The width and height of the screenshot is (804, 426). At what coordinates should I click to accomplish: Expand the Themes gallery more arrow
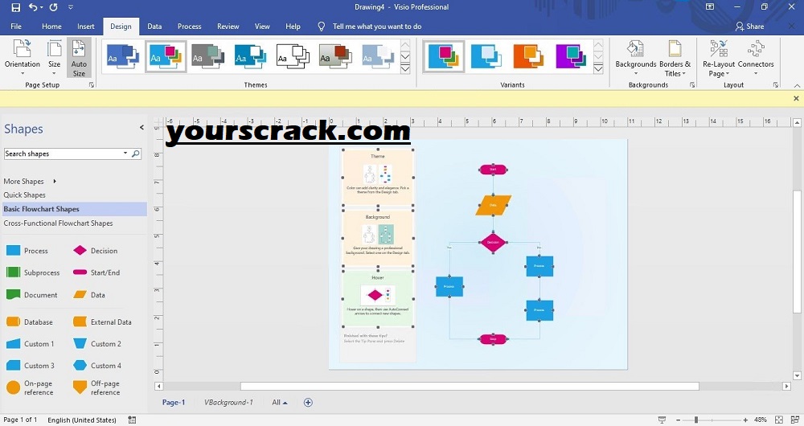click(405, 68)
